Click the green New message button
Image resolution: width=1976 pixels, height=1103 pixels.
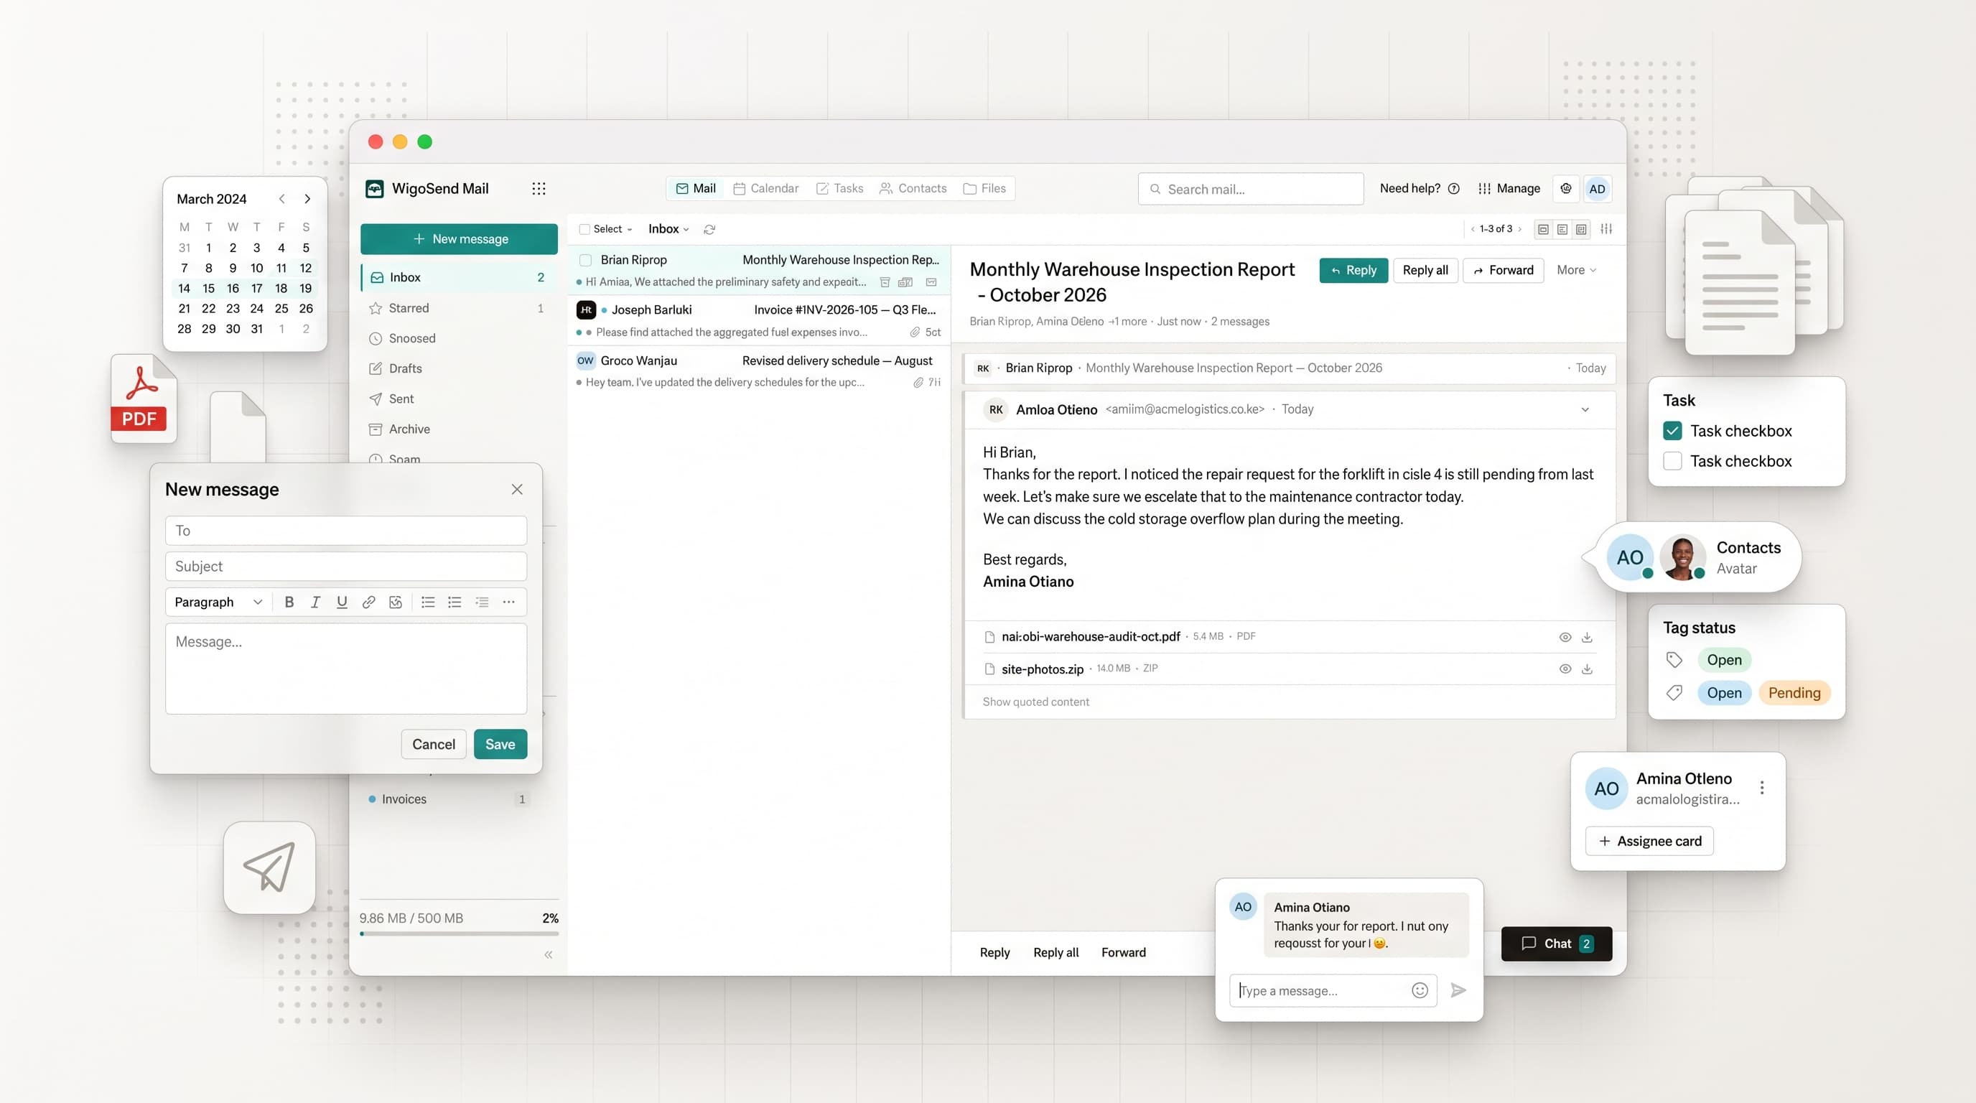pos(459,239)
